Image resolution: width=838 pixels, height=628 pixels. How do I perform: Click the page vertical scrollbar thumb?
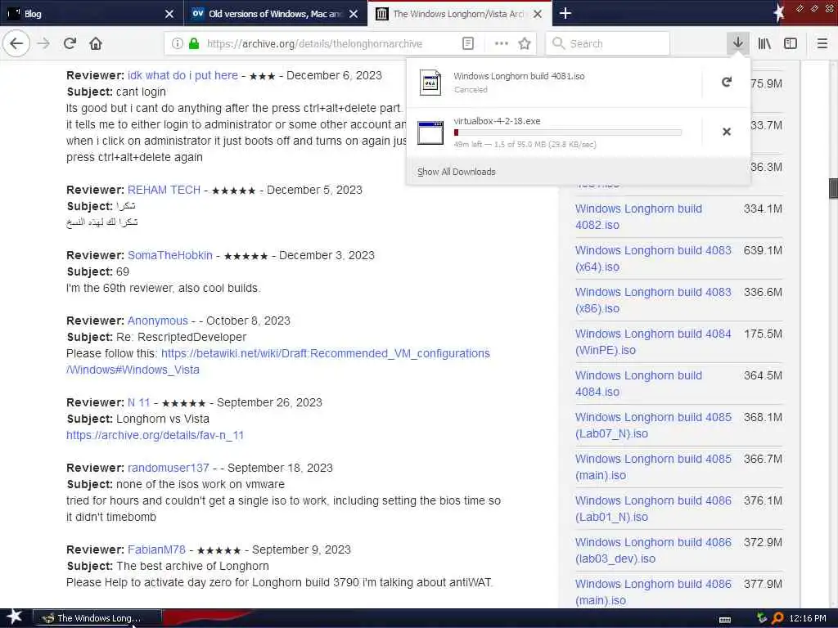tap(833, 188)
